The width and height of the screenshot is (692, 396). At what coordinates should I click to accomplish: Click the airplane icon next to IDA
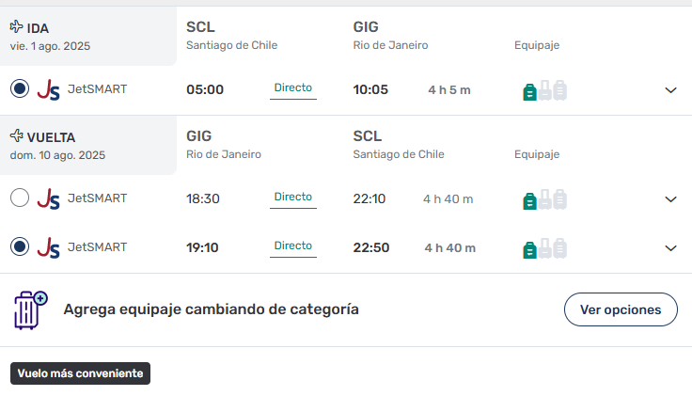pos(16,27)
